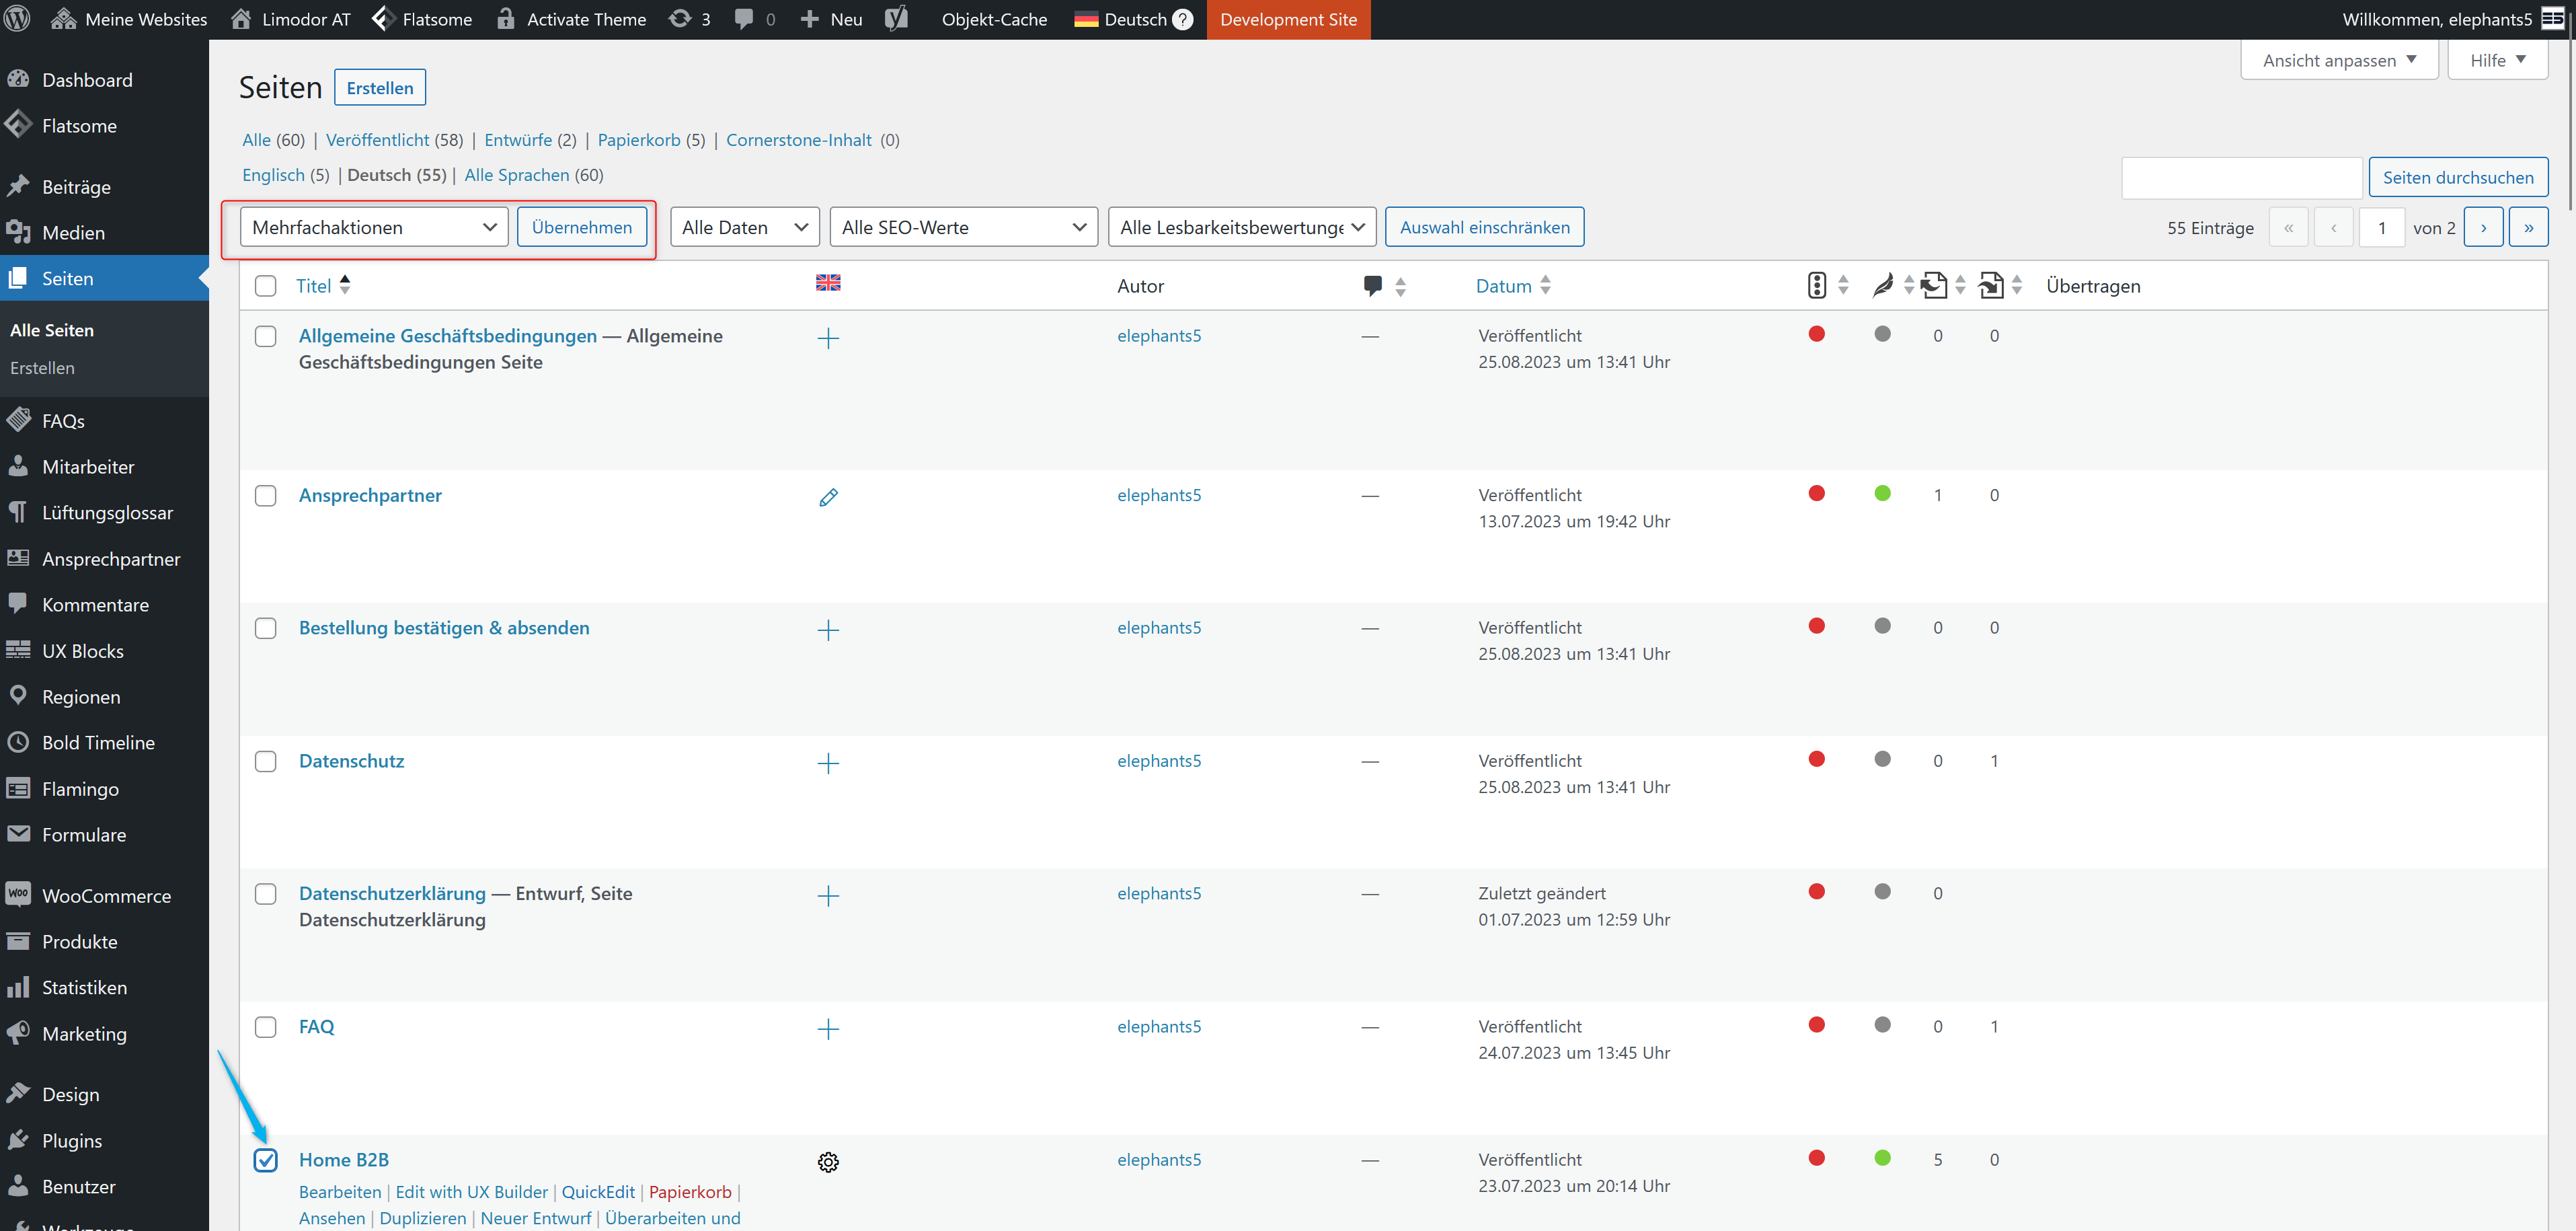This screenshot has height=1231, width=2576.
Task: Check the Datenschutzerklärung row checkbox
Action: point(265,894)
